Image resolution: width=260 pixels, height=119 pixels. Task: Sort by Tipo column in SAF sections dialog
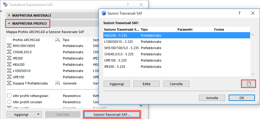pos(158,30)
